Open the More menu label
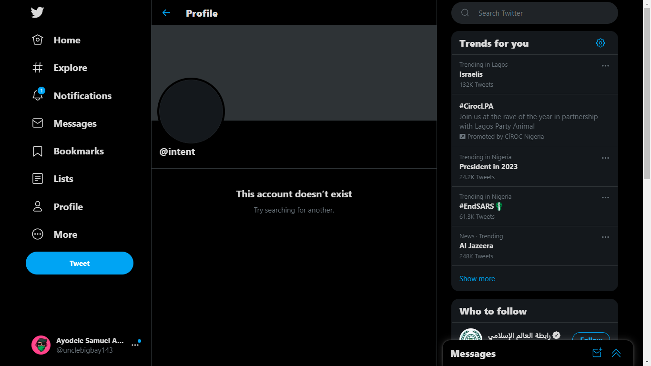Image resolution: width=651 pixels, height=366 pixels. (65, 234)
